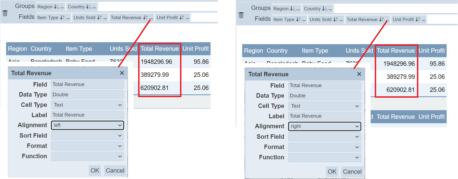Click the trash icon in the right panel
Viewport: 458px width, 179px height.
click(241, 15)
